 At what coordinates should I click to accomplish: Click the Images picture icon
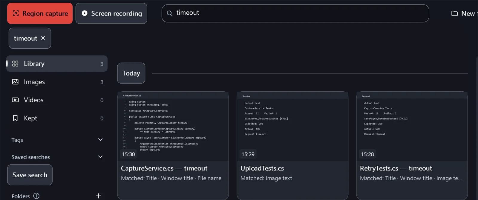pyautogui.click(x=15, y=82)
